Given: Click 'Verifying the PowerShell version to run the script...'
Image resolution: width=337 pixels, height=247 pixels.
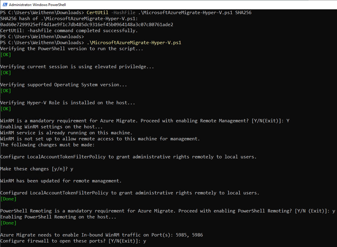Looking at the screenshot, I should (x=72, y=49).
